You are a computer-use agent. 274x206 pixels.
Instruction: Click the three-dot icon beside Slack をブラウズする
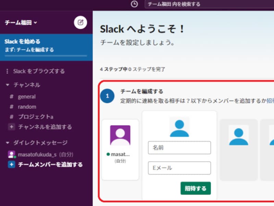pos(7,71)
